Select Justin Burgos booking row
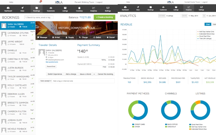 click(18, 69)
